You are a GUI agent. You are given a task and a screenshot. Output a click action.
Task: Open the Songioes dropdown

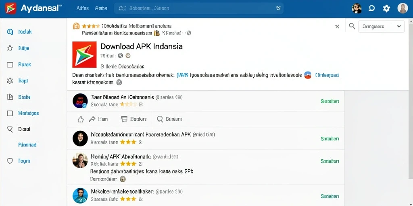click(x=382, y=26)
